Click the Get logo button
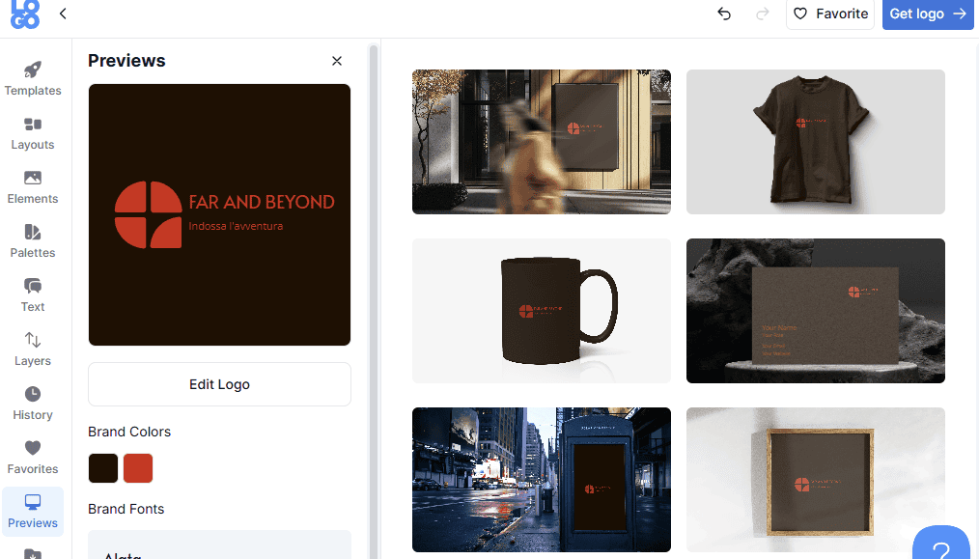The height and width of the screenshot is (559, 979). (927, 14)
